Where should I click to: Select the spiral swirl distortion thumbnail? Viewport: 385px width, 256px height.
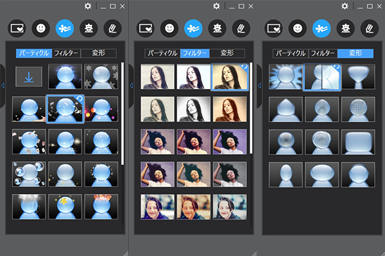(321, 141)
